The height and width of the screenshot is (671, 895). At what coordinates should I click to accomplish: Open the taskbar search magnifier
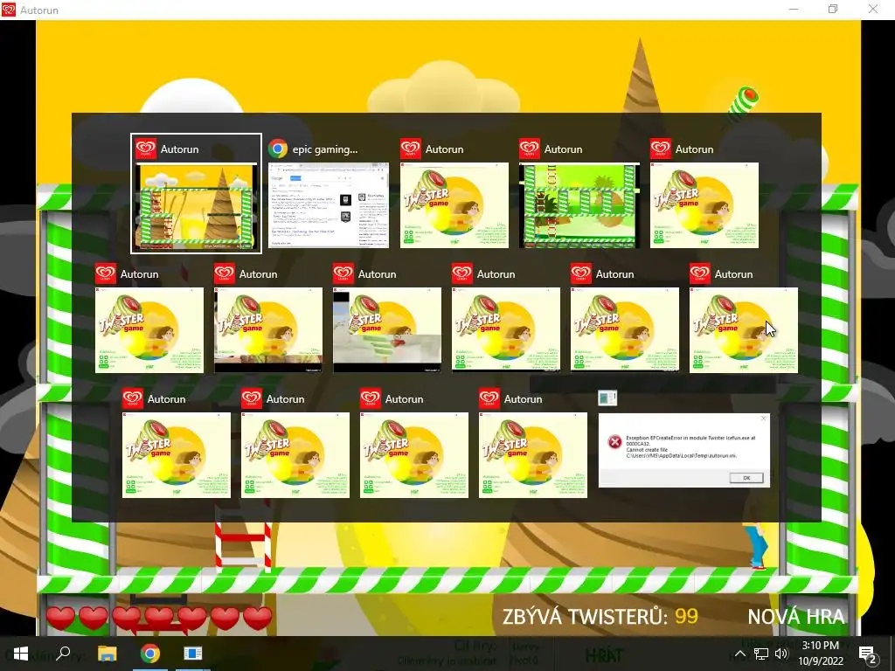coord(63,654)
